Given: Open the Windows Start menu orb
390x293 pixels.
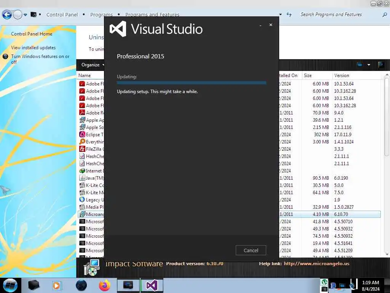Looking at the screenshot, I should click(10, 285).
